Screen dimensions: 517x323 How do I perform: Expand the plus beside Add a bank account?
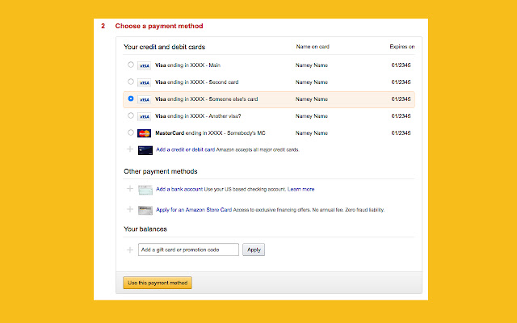130,189
